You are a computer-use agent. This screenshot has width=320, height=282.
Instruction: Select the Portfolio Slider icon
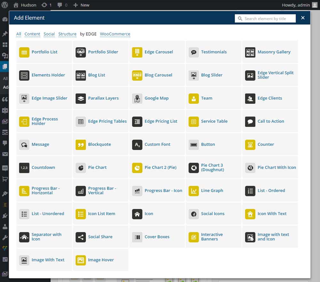coord(81,52)
